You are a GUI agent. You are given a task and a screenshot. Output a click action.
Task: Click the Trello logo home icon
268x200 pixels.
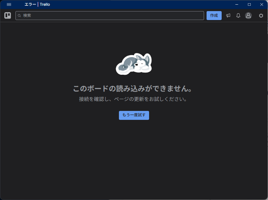pyautogui.click(x=8, y=15)
